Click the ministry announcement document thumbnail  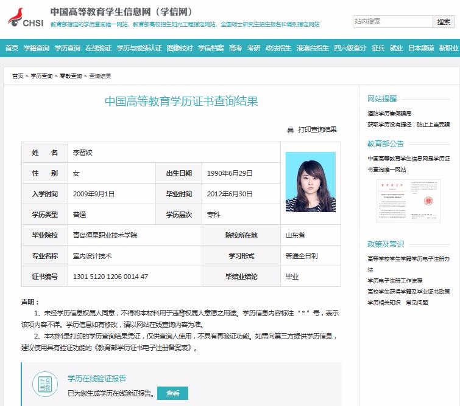point(408,201)
